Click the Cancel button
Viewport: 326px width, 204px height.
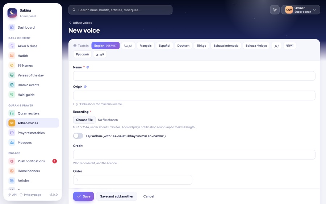click(149, 196)
